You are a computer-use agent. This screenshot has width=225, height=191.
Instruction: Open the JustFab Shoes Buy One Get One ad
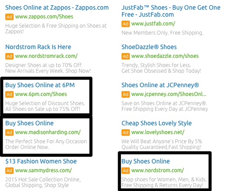[171, 11]
